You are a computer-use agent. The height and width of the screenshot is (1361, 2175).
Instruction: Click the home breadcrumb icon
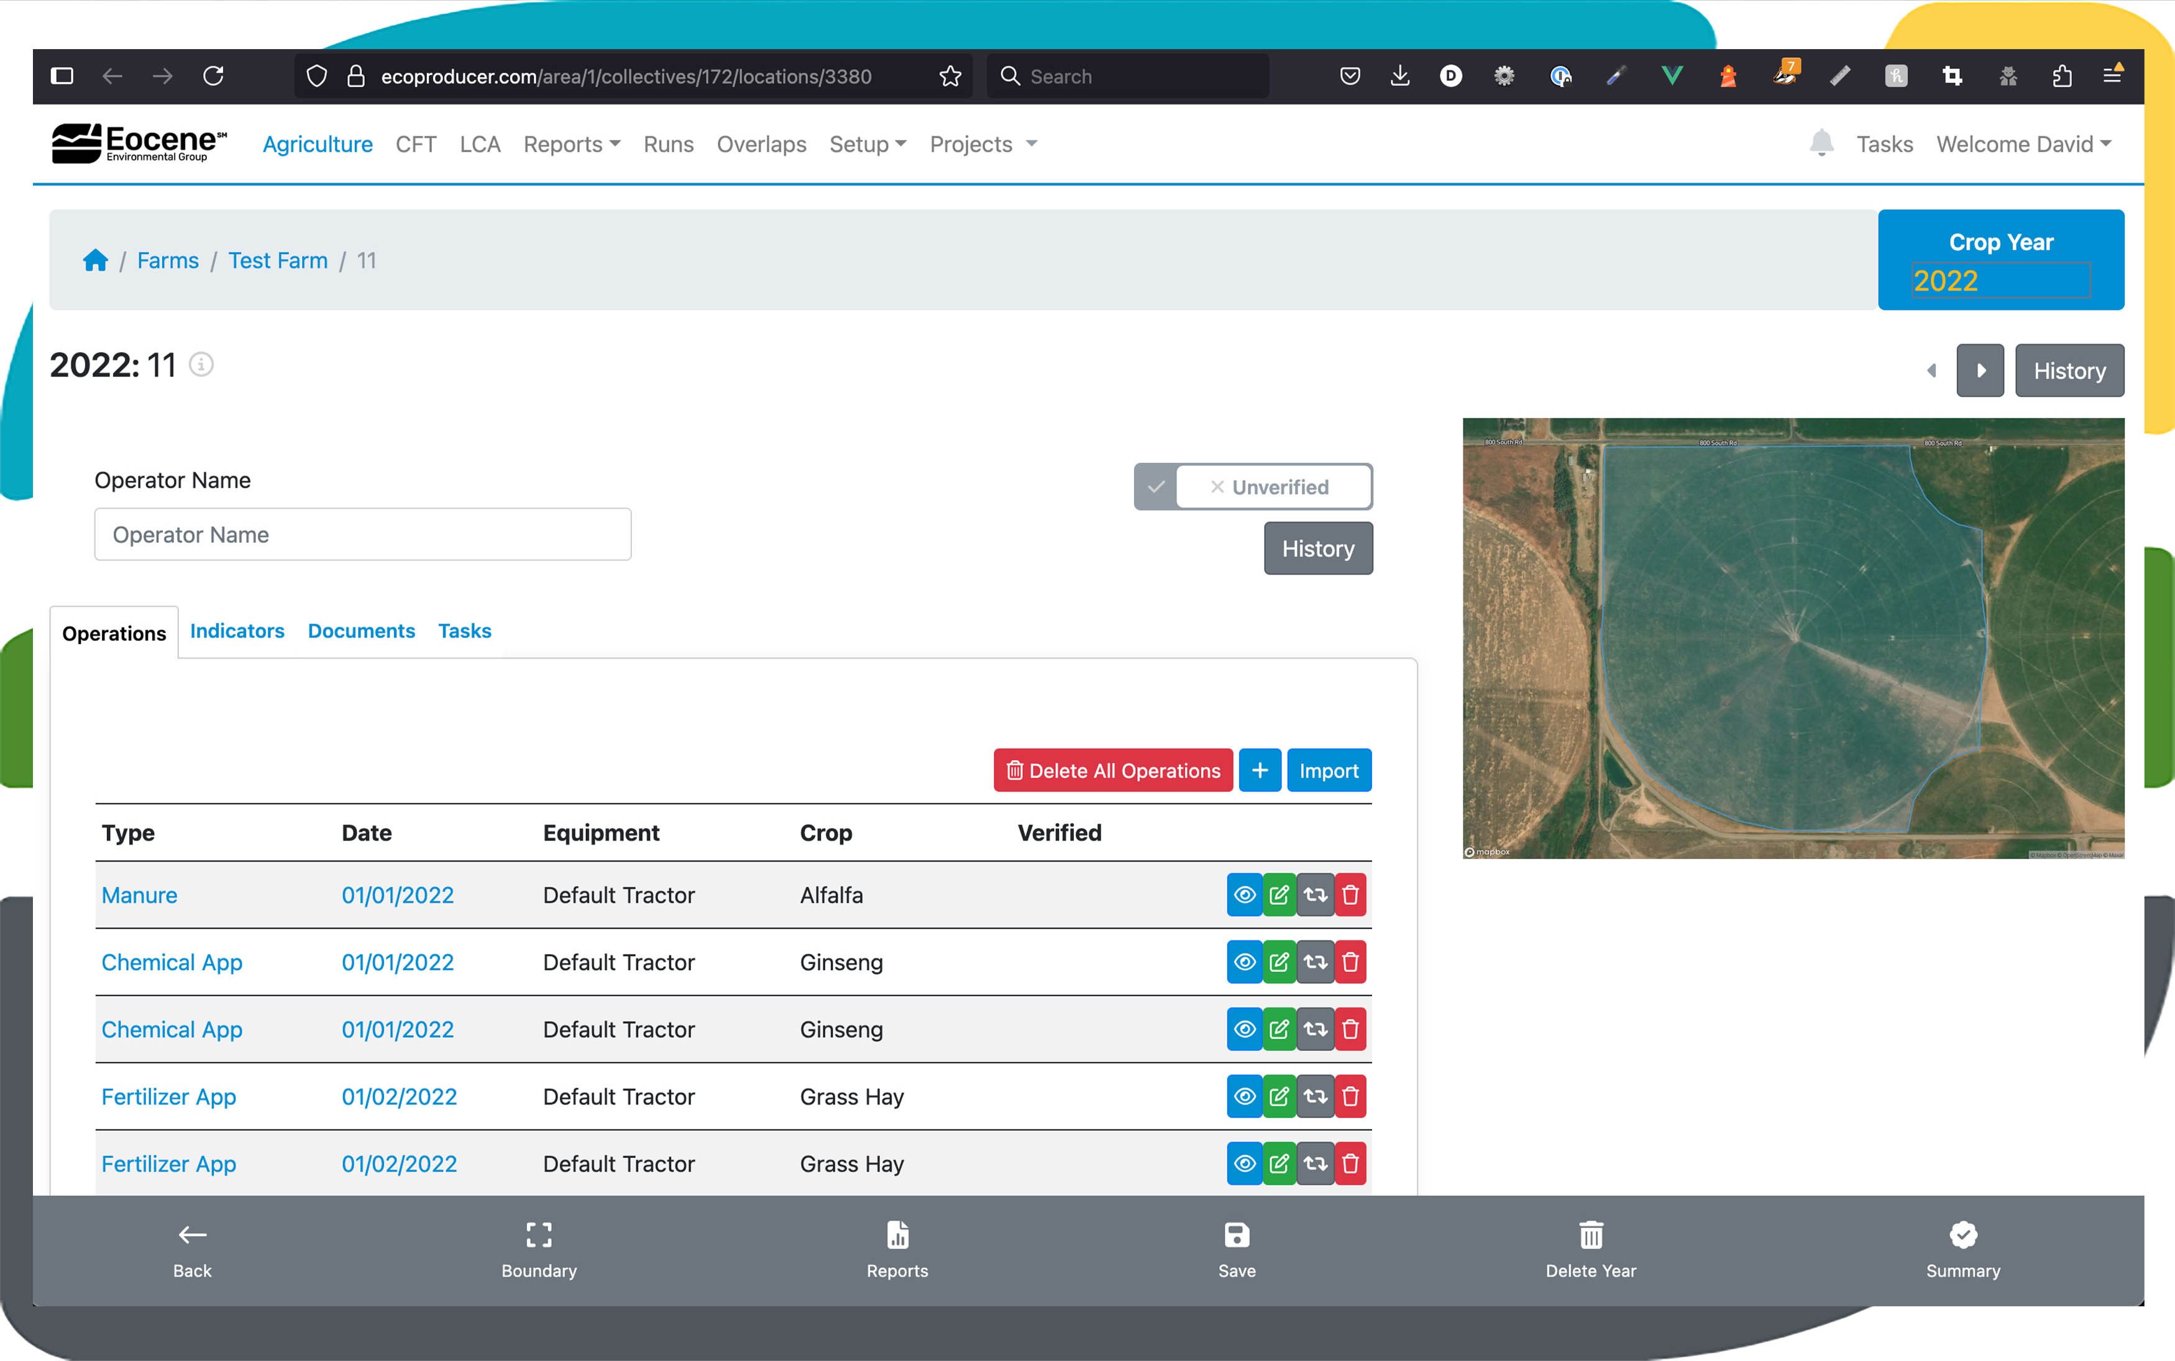click(96, 261)
